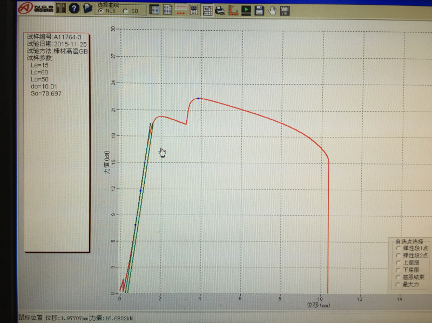
Task: Click the 试样编号:A11764-3 text
Action: coord(54,37)
